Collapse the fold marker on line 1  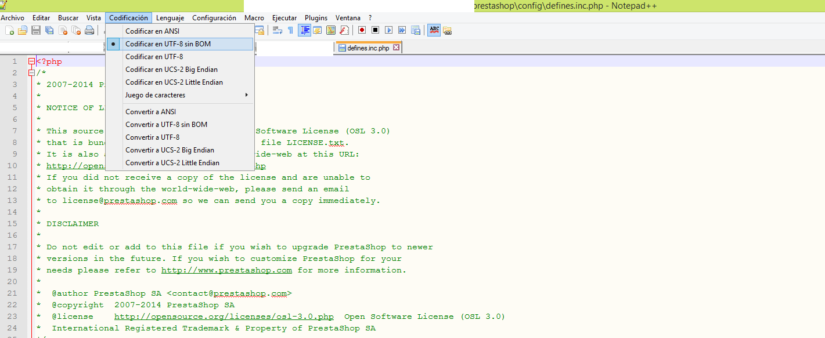click(32, 61)
